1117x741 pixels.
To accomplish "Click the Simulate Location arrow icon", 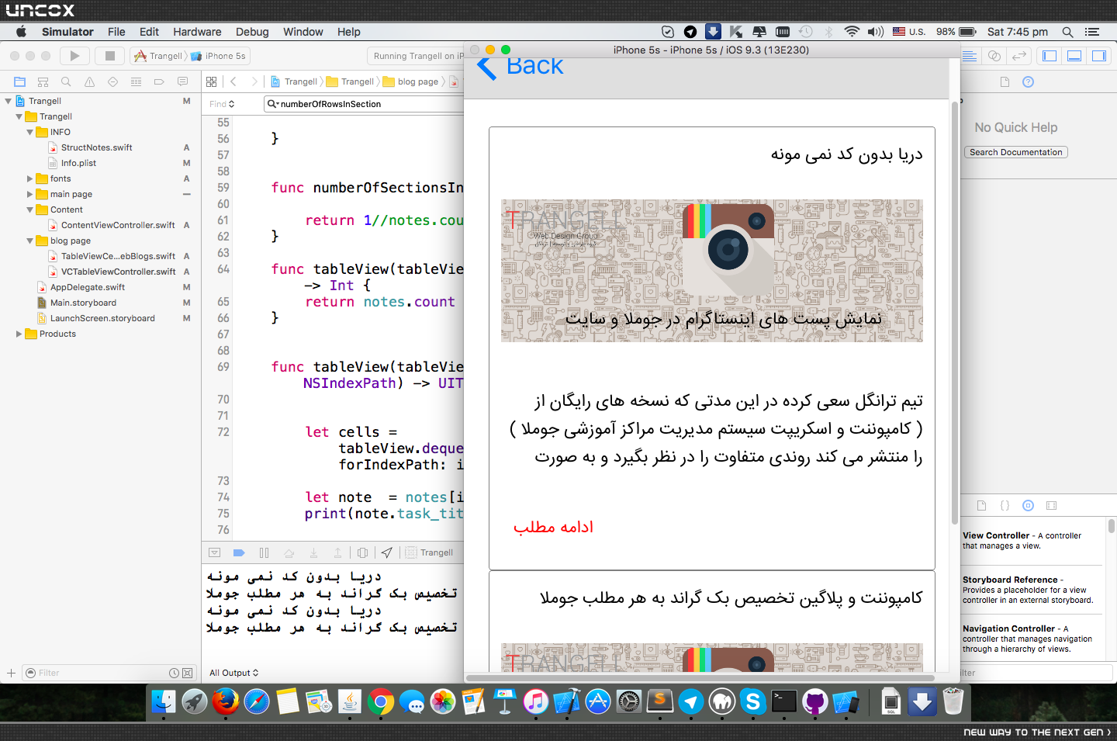I will (x=386, y=552).
